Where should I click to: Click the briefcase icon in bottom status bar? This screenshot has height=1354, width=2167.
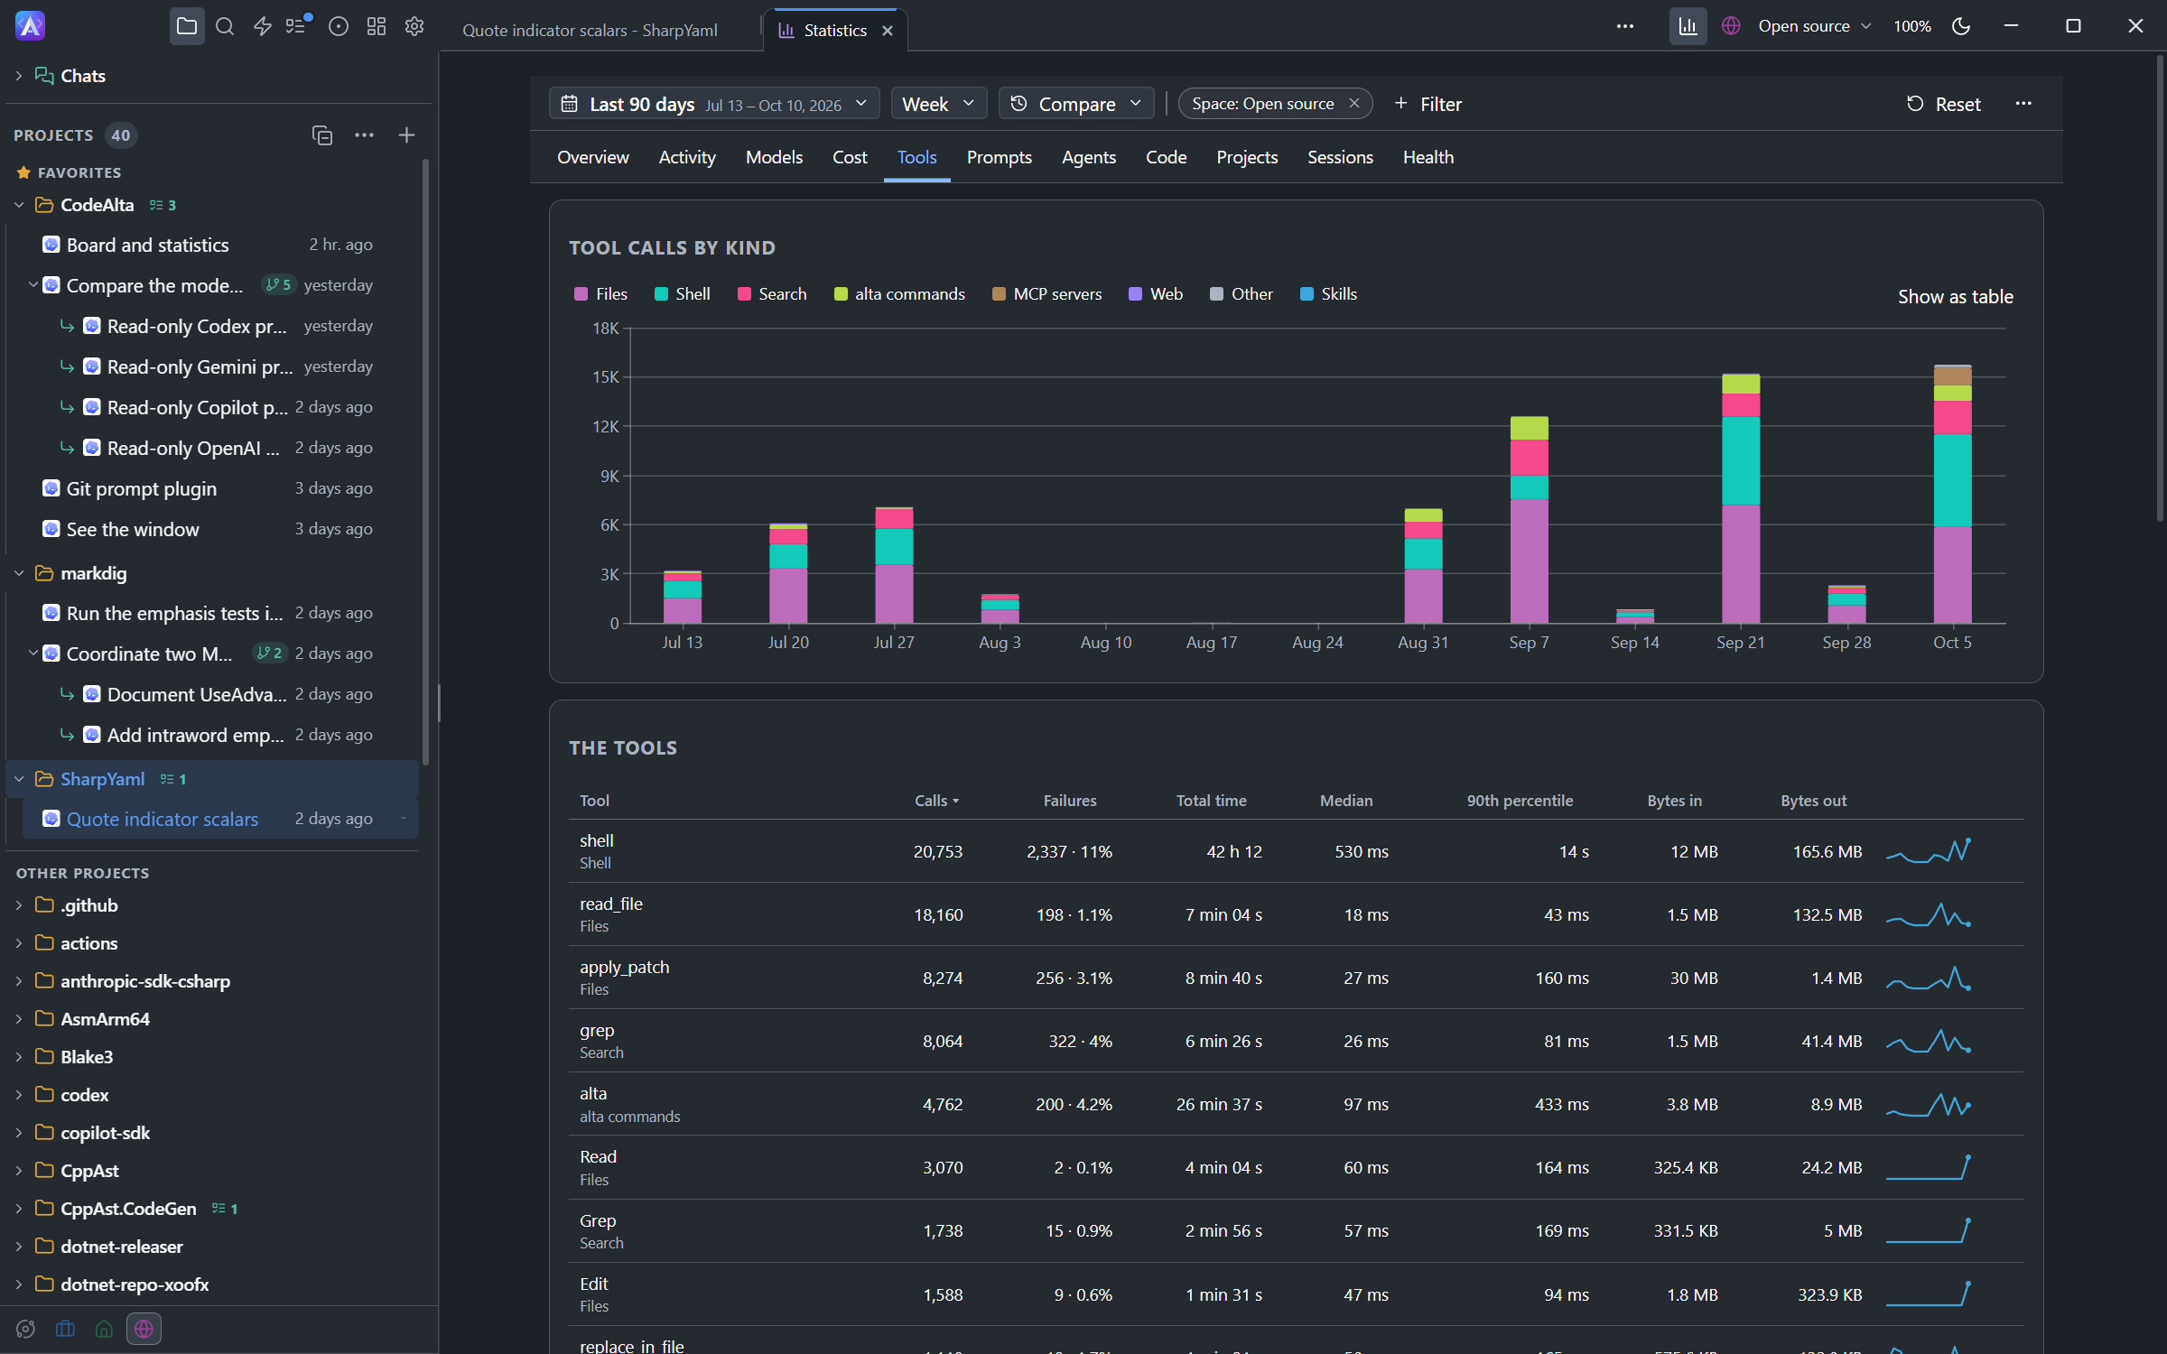[65, 1329]
